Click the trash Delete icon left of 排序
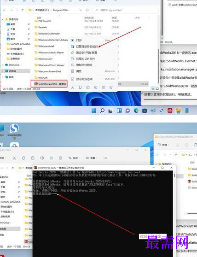197x257 pixels. pyautogui.click(x=60, y=158)
